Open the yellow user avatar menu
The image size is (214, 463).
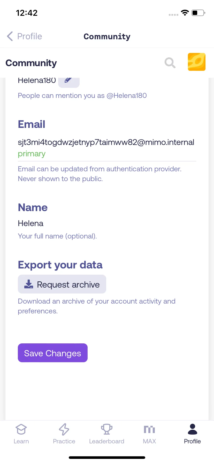197,62
